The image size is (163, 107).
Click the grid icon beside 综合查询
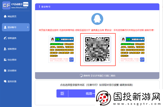tap(5, 60)
